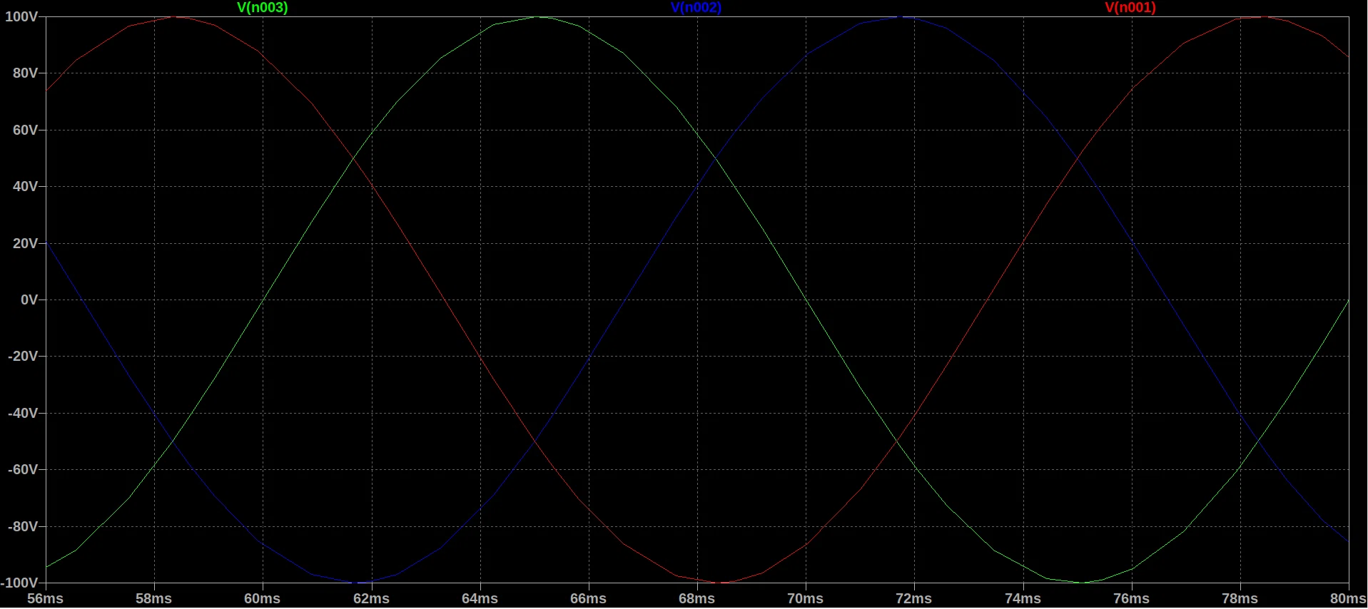Select the 60V vertical axis label
This screenshot has width=1368, height=609.
25,130
